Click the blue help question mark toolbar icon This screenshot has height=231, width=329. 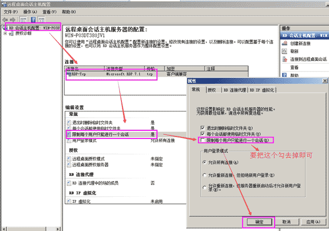(x=34, y=18)
